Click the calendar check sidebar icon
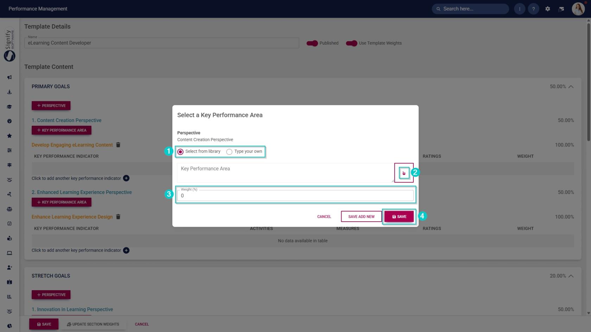591x332 pixels. click(9, 223)
